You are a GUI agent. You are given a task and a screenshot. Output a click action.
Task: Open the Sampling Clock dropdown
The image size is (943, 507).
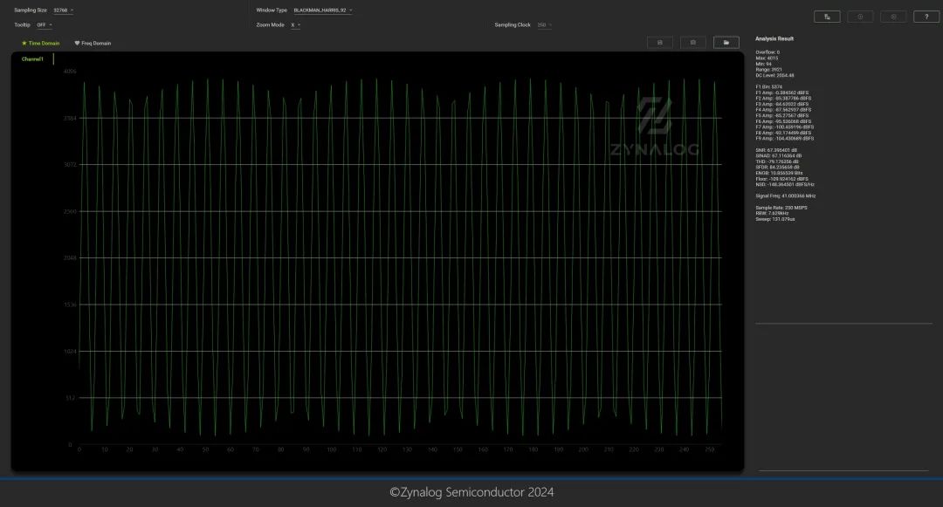544,25
